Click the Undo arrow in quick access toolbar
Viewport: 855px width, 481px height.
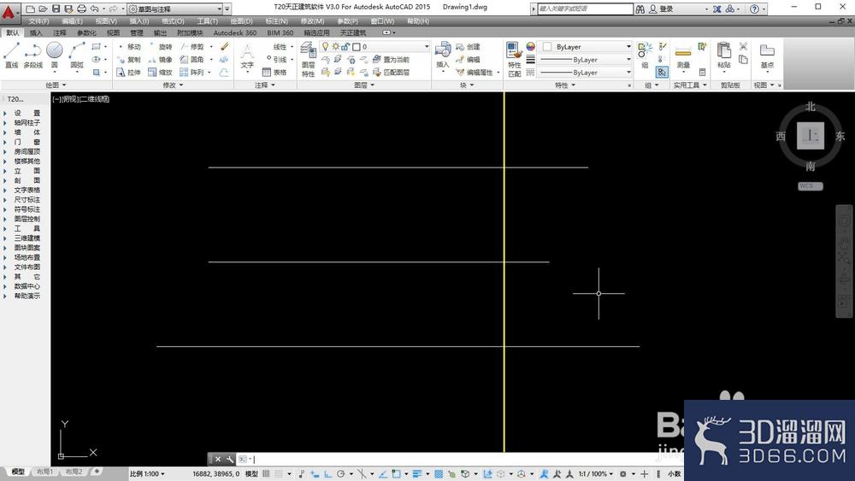(94, 9)
